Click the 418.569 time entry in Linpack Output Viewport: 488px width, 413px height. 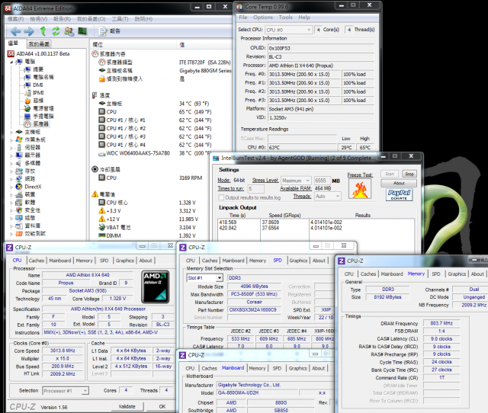pos(228,223)
